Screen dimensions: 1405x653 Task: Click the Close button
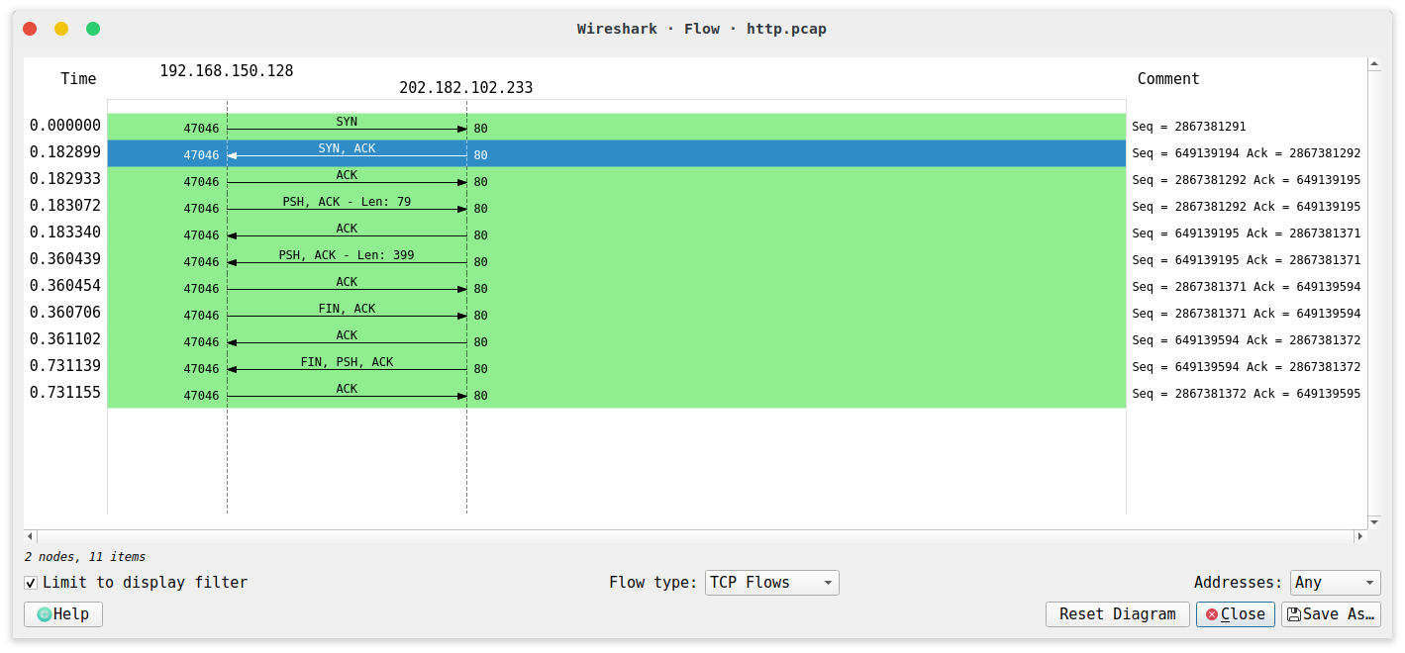click(x=1235, y=614)
